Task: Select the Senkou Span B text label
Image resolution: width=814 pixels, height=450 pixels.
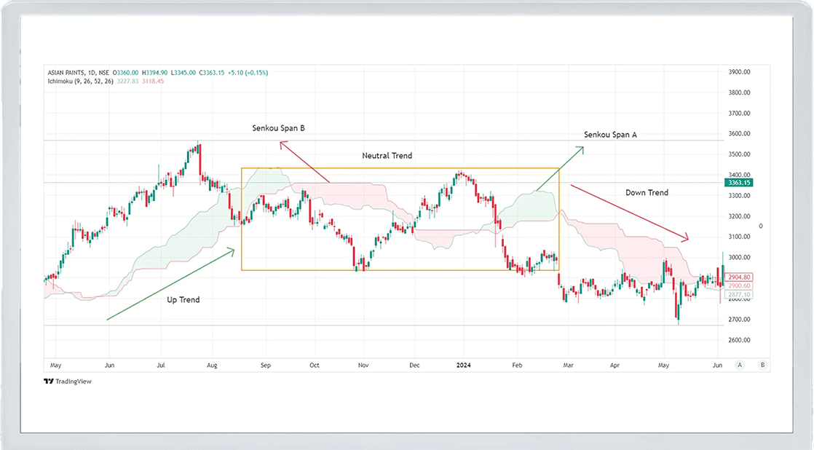Action: pos(278,128)
